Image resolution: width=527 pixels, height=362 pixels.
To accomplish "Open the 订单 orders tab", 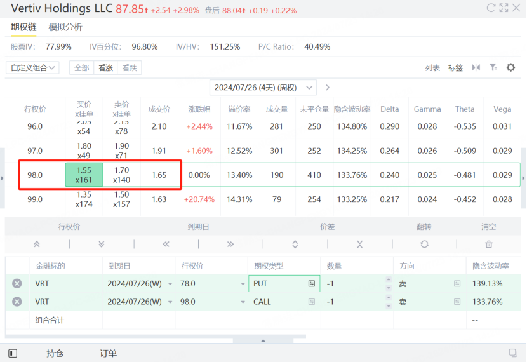I will click(108, 353).
